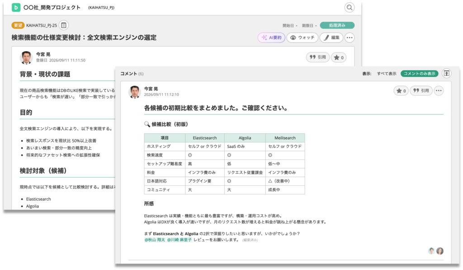Click the 候補比較（初版）heading
The height and width of the screenshot is (270, 463).
tap(166, 124)
